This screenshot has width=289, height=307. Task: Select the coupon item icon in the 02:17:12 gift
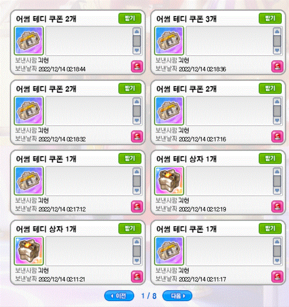coord(29,181)
